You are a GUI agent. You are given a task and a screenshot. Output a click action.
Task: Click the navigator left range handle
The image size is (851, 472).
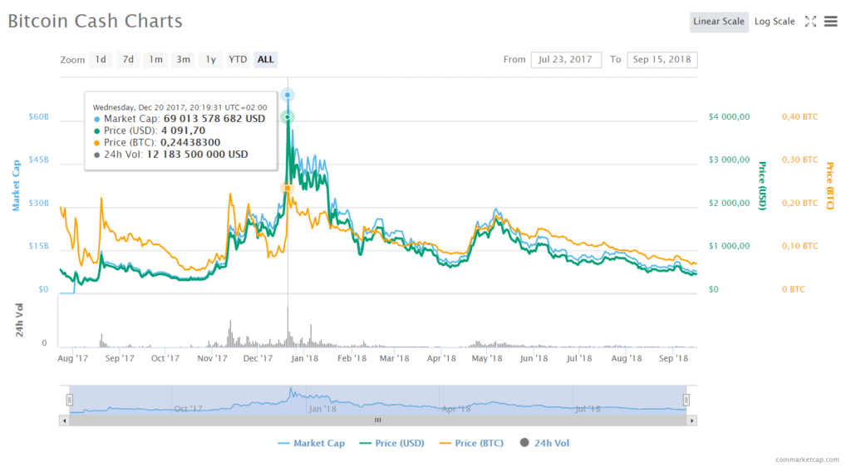[x=70, y=400]
